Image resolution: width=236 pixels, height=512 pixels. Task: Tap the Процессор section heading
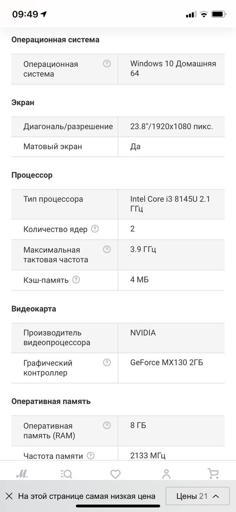click(x=32, y=175)
